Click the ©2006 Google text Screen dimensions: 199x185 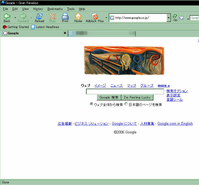pos(125,132)
